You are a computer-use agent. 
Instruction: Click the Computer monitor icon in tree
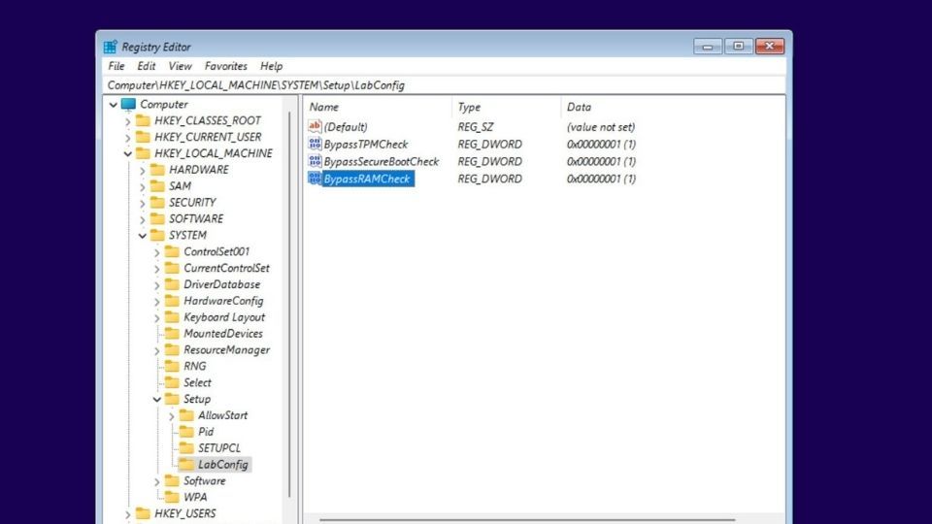[x=128, y=104]
